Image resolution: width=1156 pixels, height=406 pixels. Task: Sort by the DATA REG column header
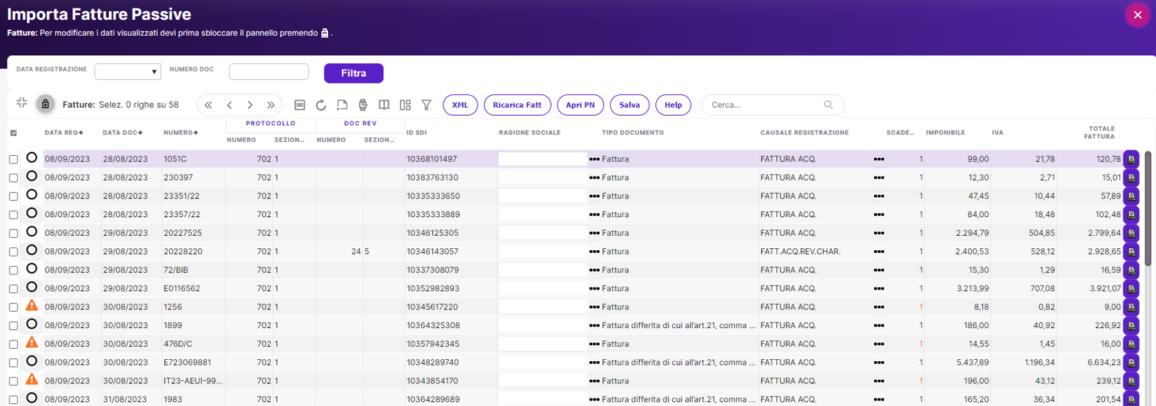click(x=63, y=132)
